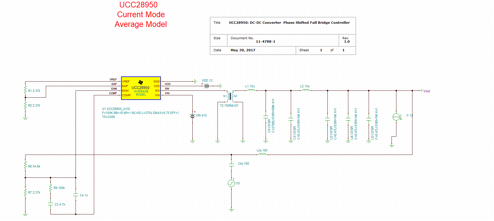Click the VDD net label beside chip
494x221 pixels.
(168, 84)
